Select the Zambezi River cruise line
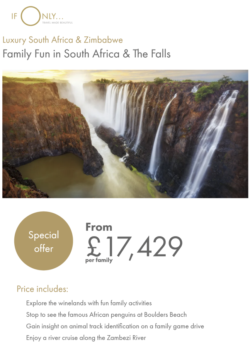 click(x=86, y=338)
